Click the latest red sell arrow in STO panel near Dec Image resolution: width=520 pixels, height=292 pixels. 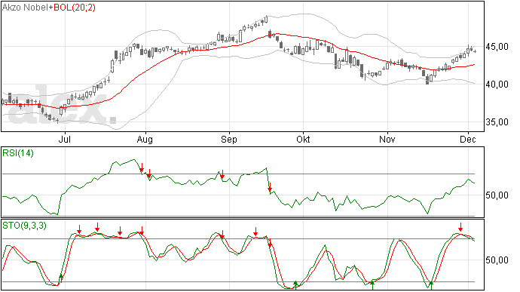click(x=460, y=227)
